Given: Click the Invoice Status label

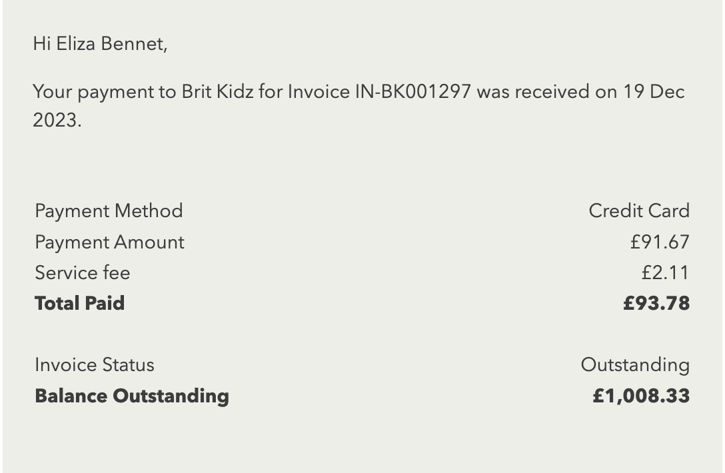Looking at the screenshot, I should (x=95, y=365).
